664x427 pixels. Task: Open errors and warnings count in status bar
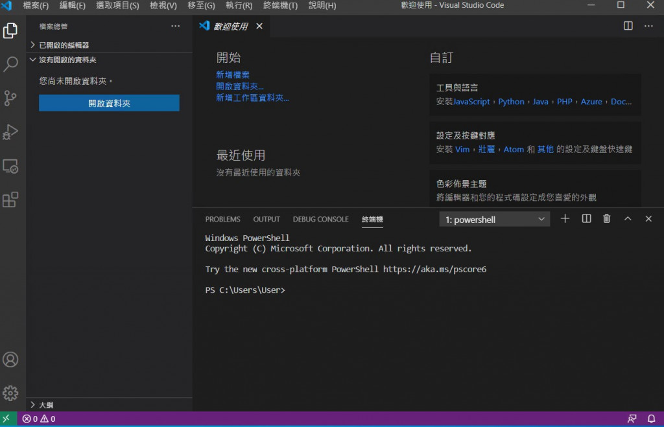(x=38, y=419)
